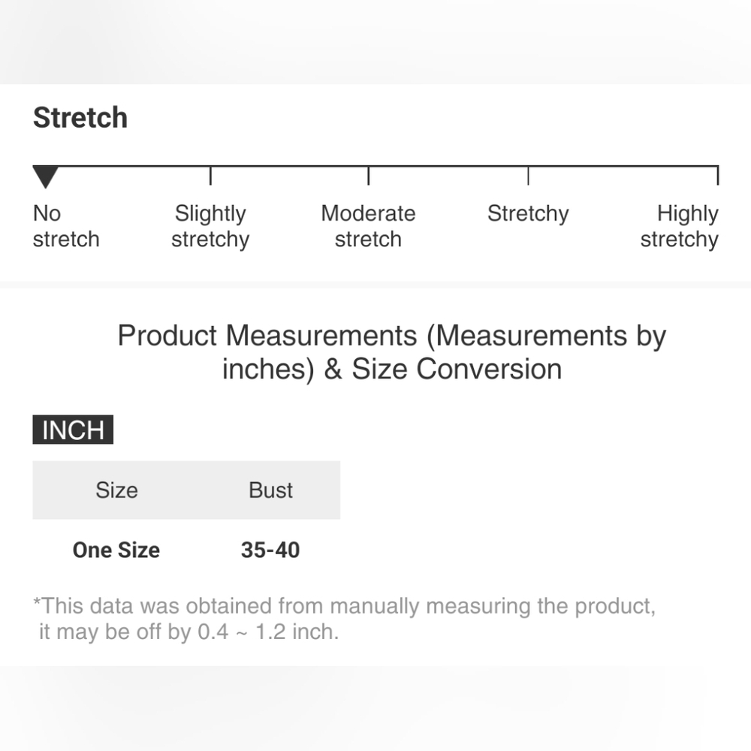Click the Bust column header

point(270,490)
